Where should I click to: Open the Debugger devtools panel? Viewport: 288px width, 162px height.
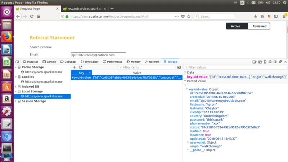coord(68,62)
